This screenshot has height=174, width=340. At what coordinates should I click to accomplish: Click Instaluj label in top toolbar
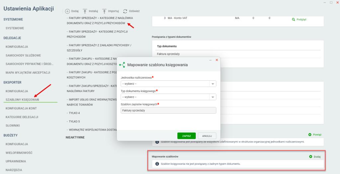[x=93, y=11]
